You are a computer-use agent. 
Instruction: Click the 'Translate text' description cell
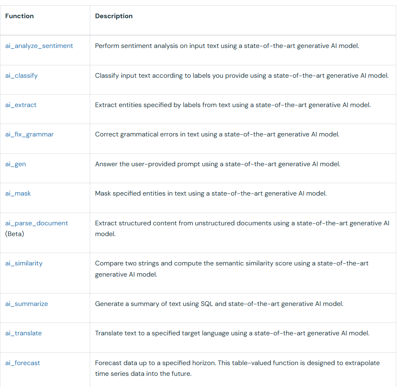tap(232, 333)
